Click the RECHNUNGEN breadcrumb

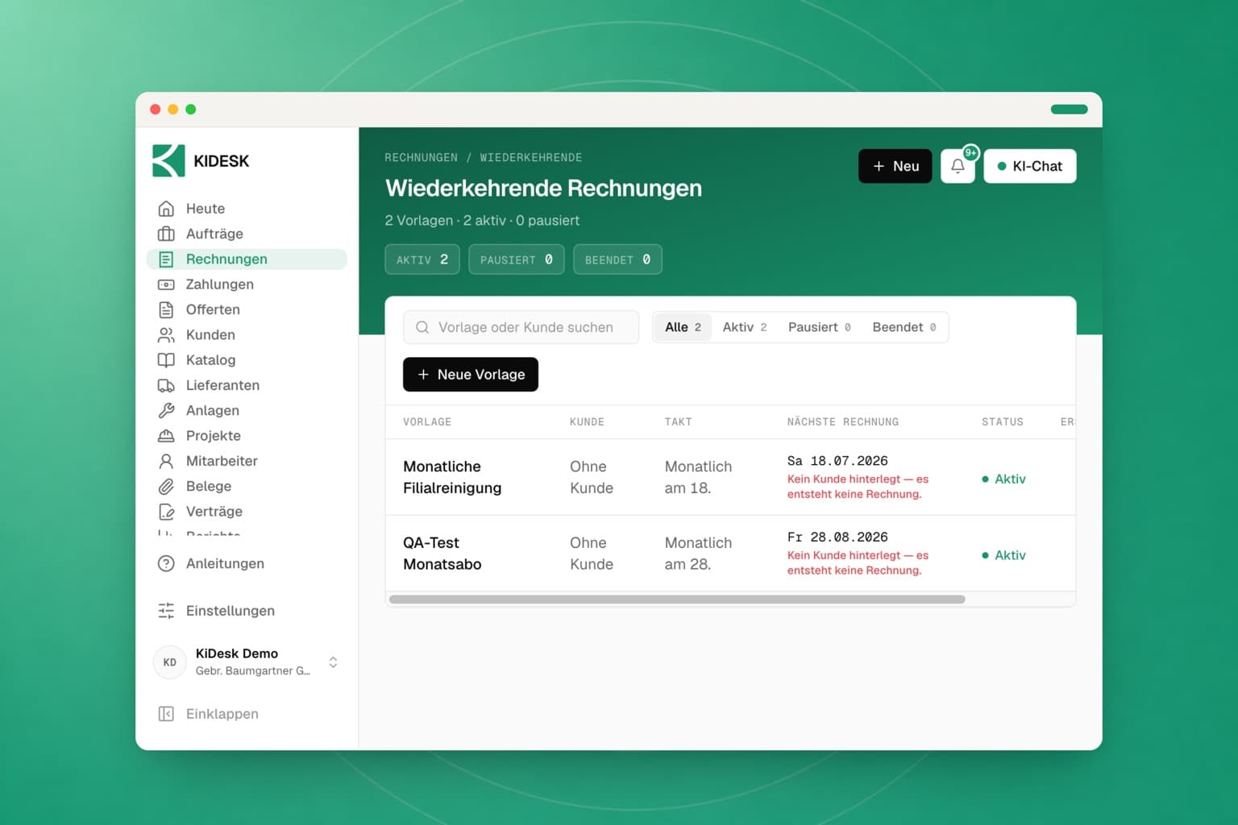pos(421,158)
